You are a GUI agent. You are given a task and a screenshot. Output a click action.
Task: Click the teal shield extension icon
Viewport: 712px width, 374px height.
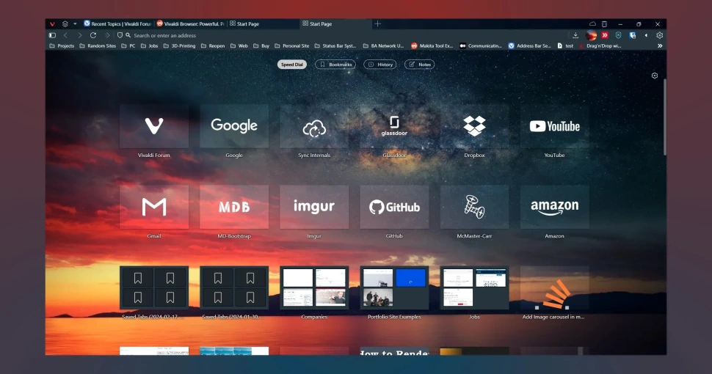(x=619, y=35)
